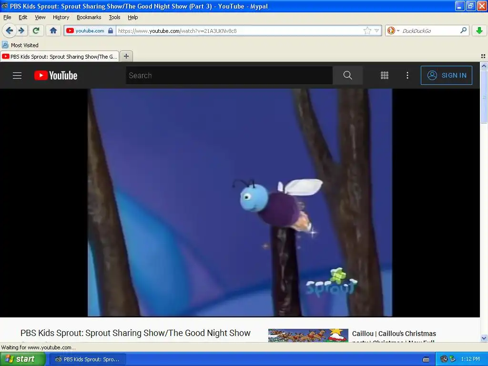Image resolution: width=488 pixels, height=366 pixels.
Task: Bookmark this page with the star
Action: 367,30
